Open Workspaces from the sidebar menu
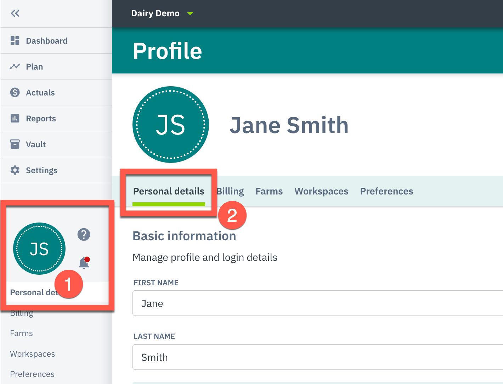Image resolution: width=503 pixels, height=384 pixels. [32, 353]
